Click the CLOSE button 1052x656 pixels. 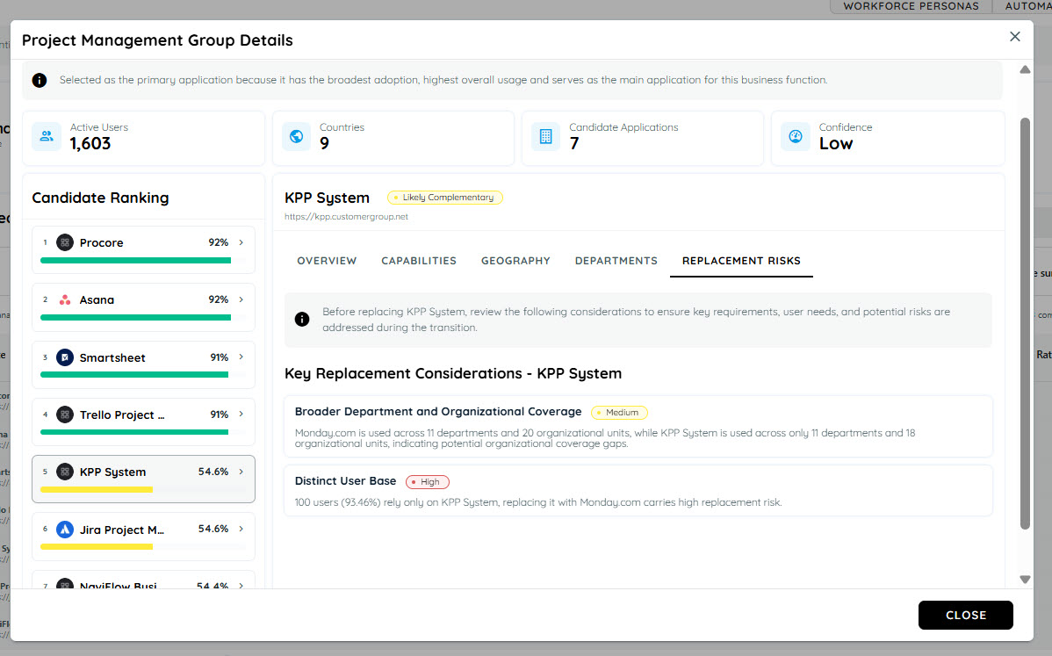[x=965, y=615]
